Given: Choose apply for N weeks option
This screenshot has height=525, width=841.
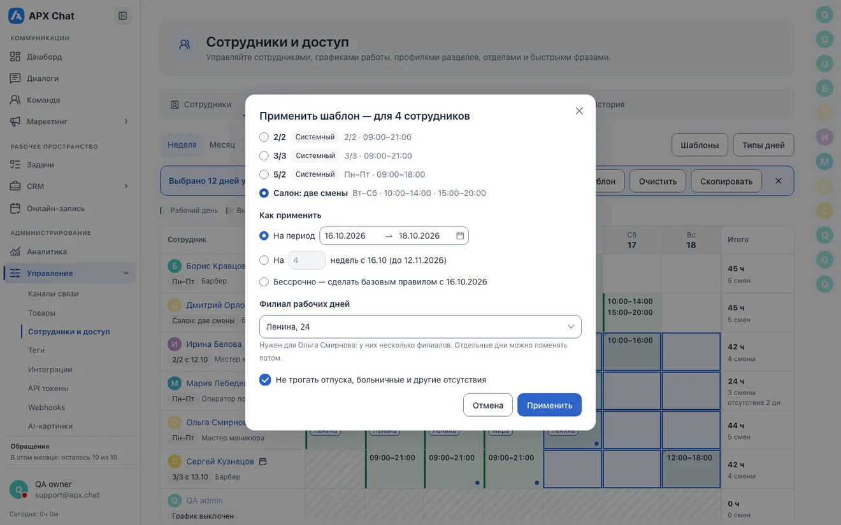Looking at the screenshot, I should coord(264,260).
